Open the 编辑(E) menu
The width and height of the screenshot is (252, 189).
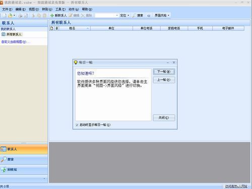[21, 9]
